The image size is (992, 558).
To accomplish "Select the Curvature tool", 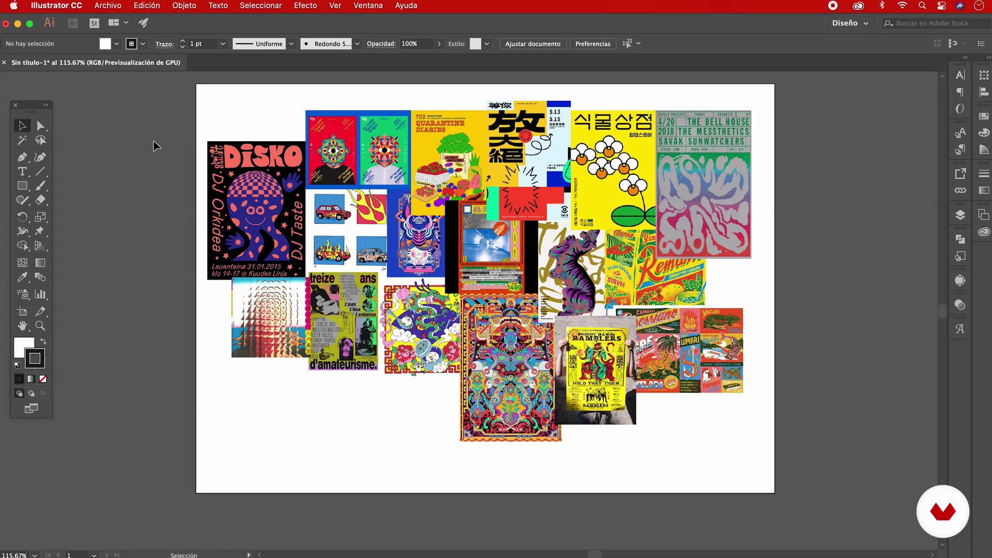I will coord(40,157).
